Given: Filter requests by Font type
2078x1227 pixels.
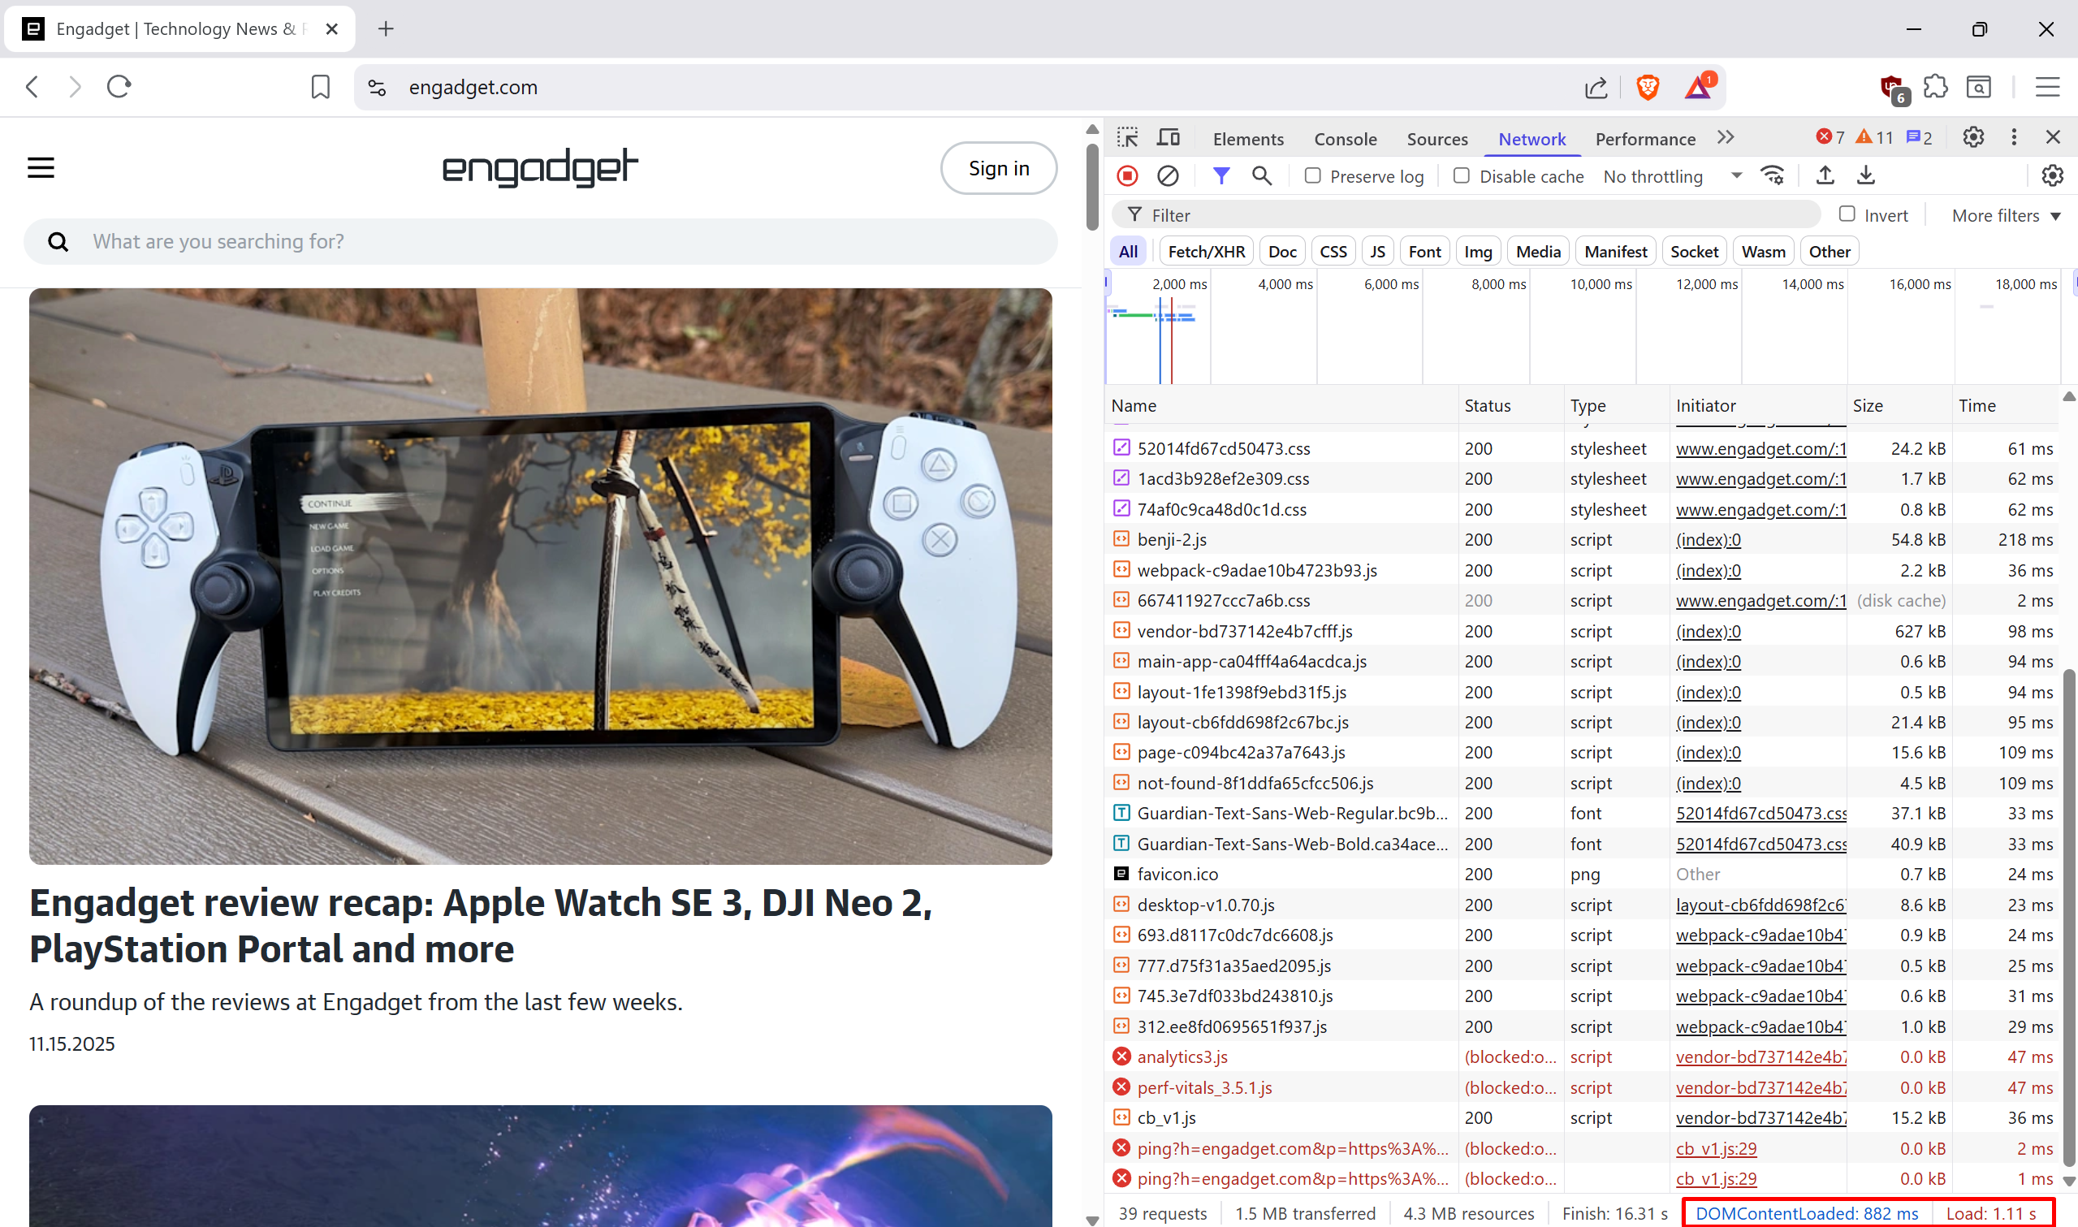Looking at the screenshot, I should (x=1424, y=252).
